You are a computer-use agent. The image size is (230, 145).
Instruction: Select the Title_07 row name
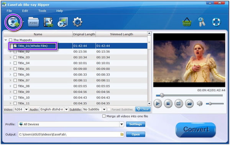coord(24,80)
